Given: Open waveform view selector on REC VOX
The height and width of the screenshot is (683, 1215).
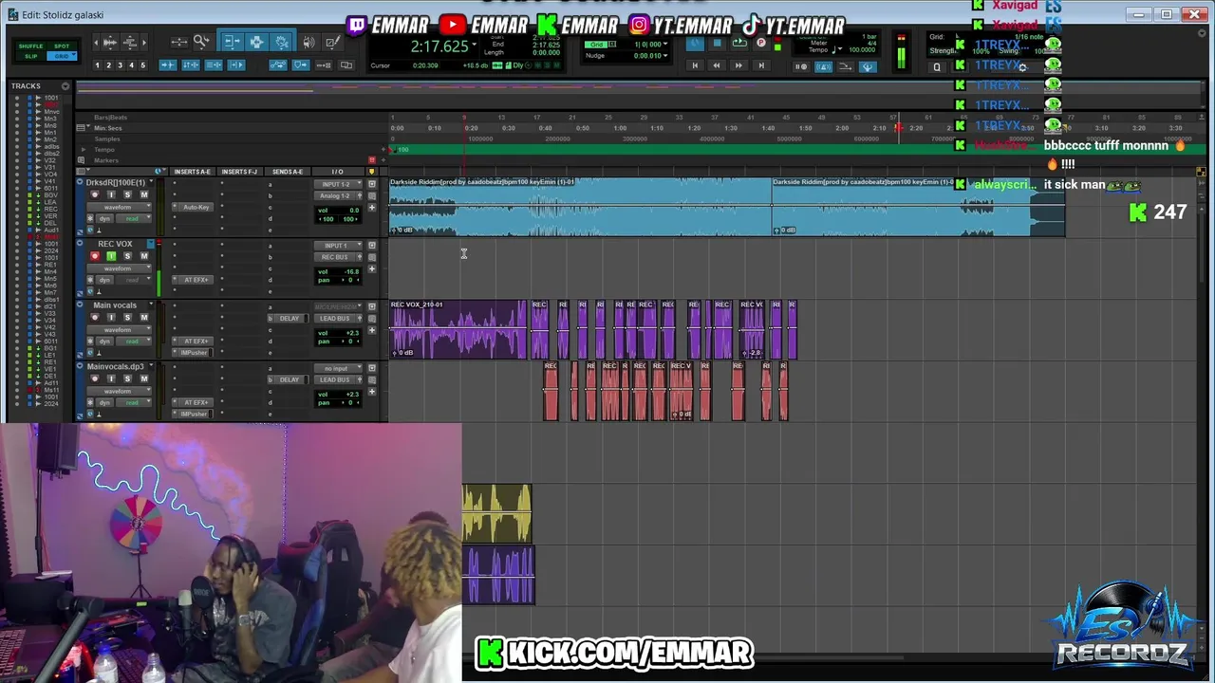Looking at the screenshot, I should [119, 268].
